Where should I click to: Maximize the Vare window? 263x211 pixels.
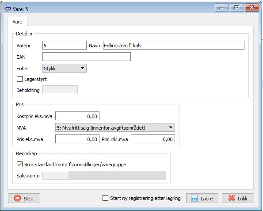click(x=236, y=8)
